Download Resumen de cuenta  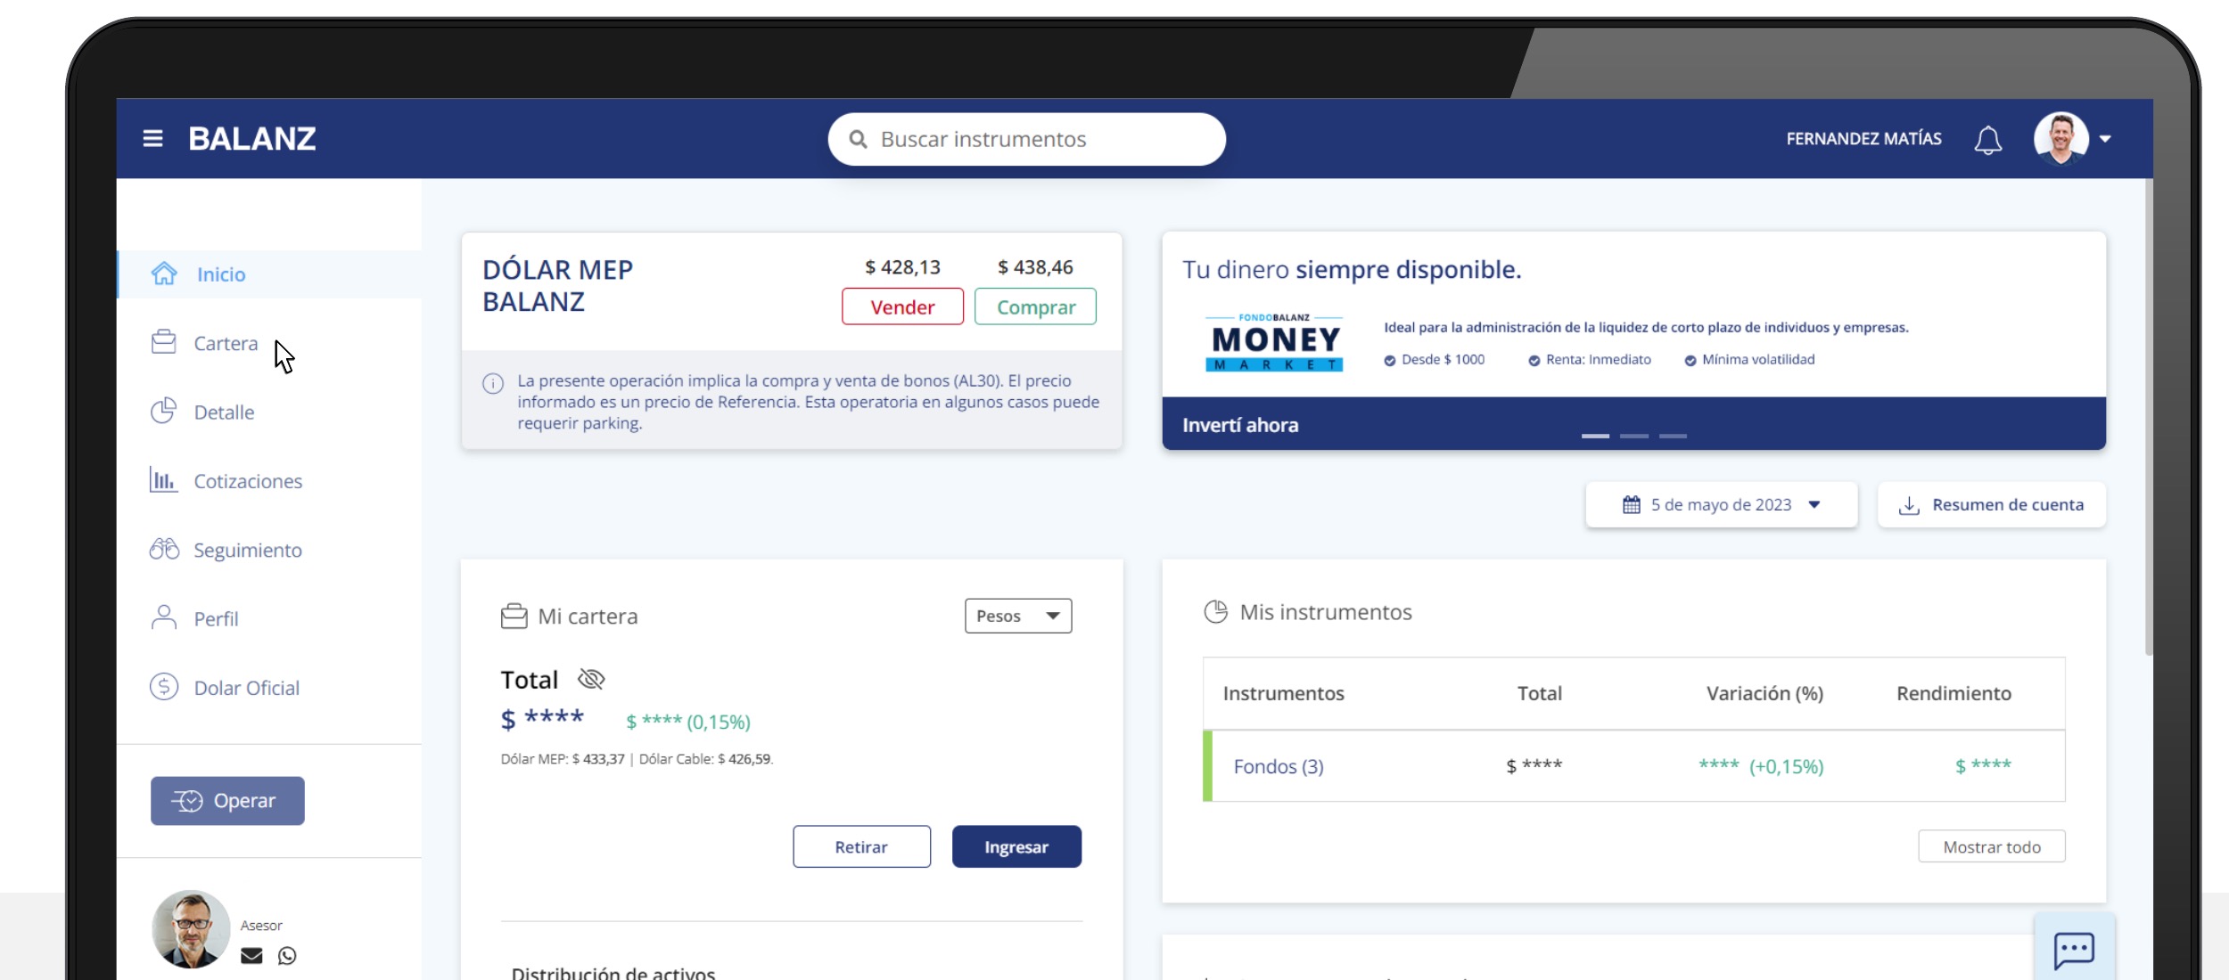click(1992, 505)
